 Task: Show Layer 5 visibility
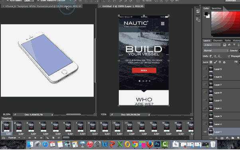click(x=205, y=100)
